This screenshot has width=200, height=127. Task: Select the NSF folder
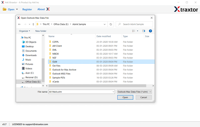(x=54, y=58)
